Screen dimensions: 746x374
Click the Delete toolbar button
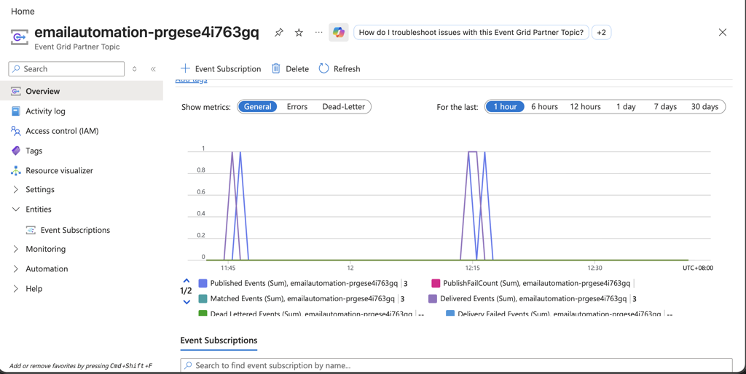coord(290,68)
